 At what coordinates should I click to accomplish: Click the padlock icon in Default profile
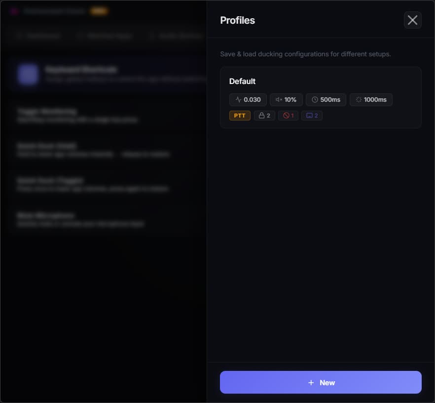click(261, 116)
